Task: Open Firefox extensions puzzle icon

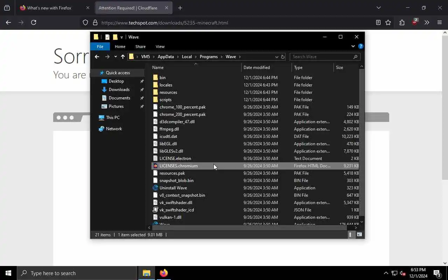Action: pos(402,22)
